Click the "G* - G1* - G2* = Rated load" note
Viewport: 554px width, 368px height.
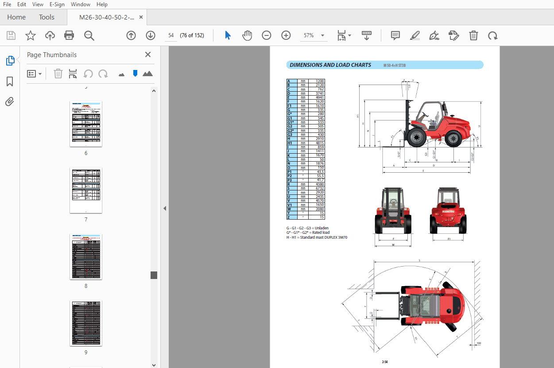[x=308, y=232]
